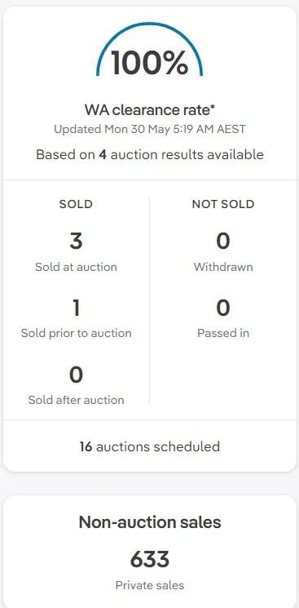Click the 633 private sales figure

pos(150,560)
